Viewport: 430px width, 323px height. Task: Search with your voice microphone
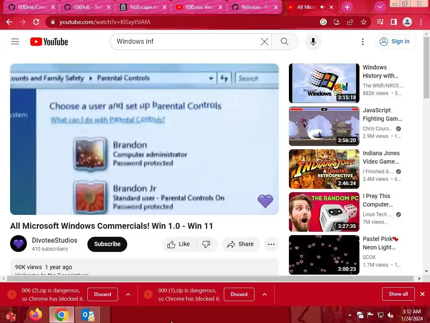click(313, 42)
